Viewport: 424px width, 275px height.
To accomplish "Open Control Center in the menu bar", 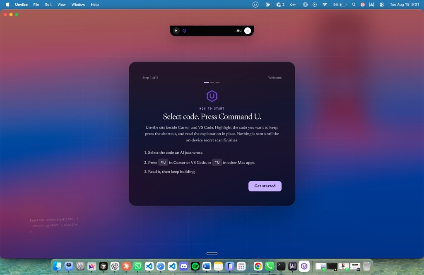I will pos(382,5).
